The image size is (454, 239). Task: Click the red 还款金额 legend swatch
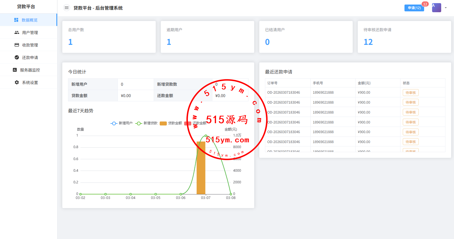coord(188,123)
